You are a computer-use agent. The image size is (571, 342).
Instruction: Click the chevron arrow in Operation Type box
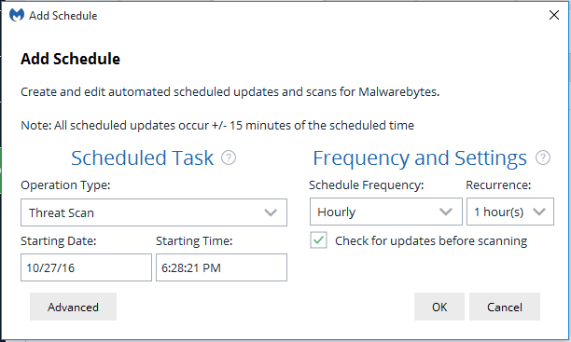pyautogui.click(x=271, y=212)
